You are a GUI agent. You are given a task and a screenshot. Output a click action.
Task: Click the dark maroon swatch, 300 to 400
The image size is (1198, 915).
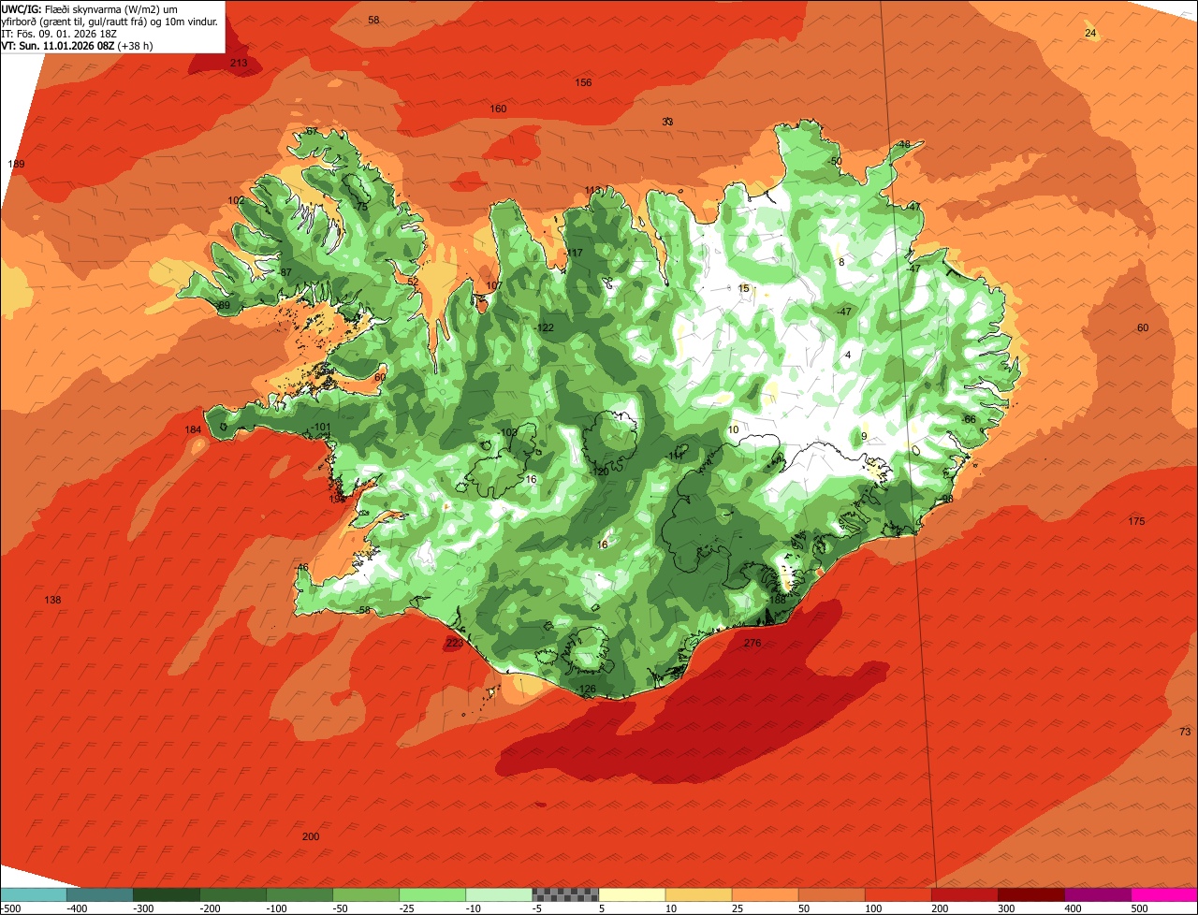(x=1030, y=894)
